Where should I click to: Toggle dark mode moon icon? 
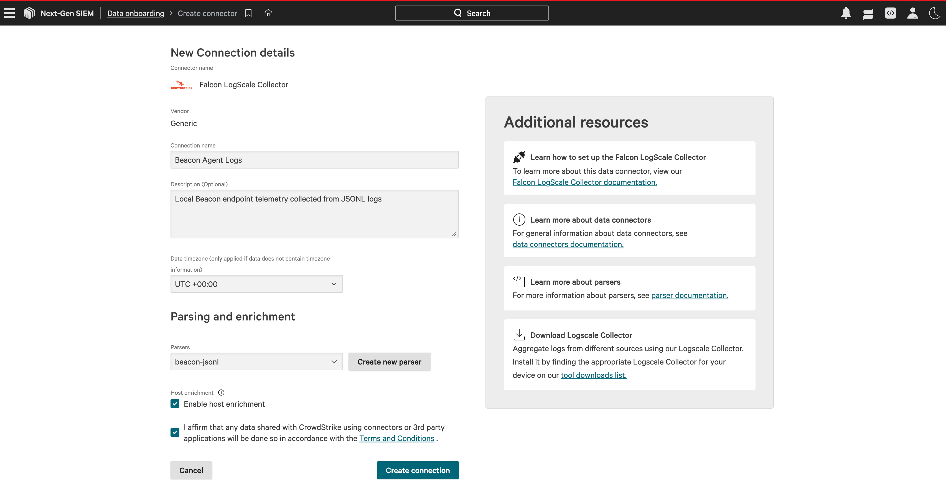coord(935,13)
